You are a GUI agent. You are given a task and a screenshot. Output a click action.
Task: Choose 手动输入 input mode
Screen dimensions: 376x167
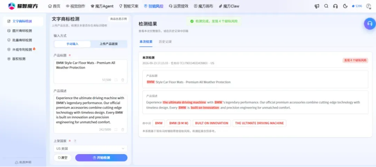pos(72,44)
